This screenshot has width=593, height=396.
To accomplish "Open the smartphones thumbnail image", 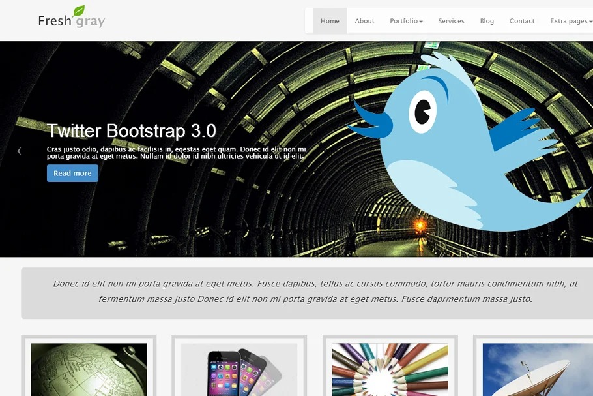I will point(239,369).
